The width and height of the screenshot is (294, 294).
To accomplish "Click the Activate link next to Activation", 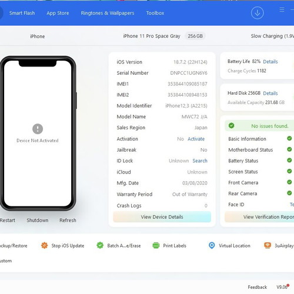I will coord(196,139).
